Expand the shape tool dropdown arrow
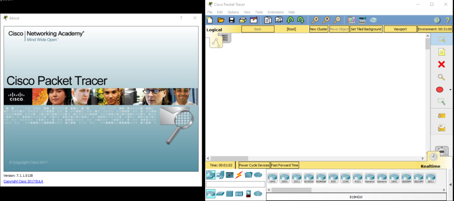 [450, 90]
